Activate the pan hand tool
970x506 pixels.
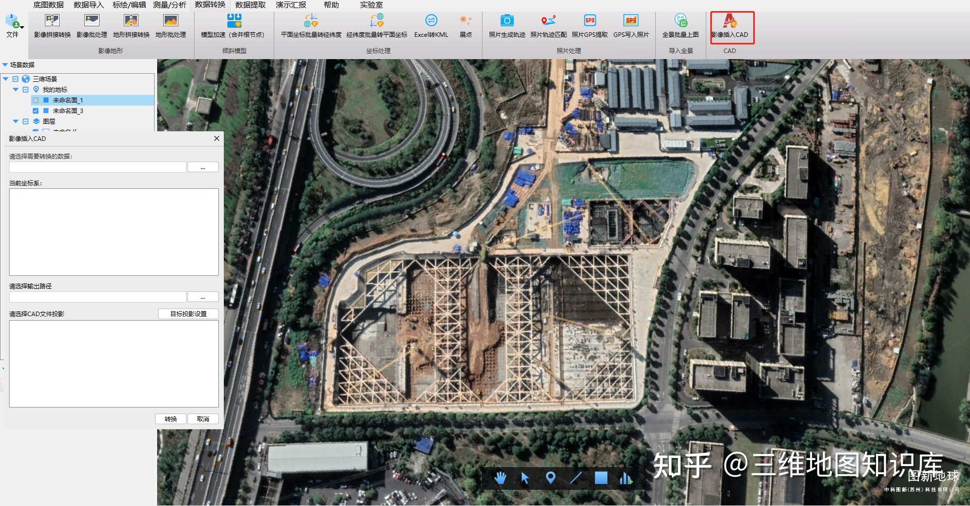click(x=500, y=478)
